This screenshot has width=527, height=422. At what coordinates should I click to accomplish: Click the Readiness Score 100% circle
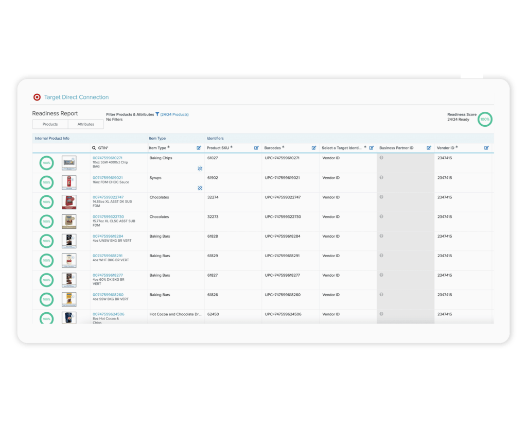coord(484,119)
